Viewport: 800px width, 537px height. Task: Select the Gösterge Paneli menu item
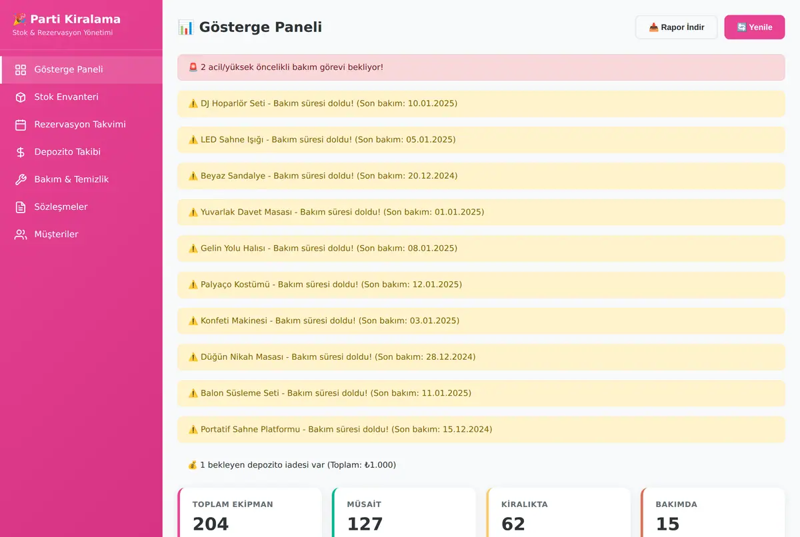[81, 70]
